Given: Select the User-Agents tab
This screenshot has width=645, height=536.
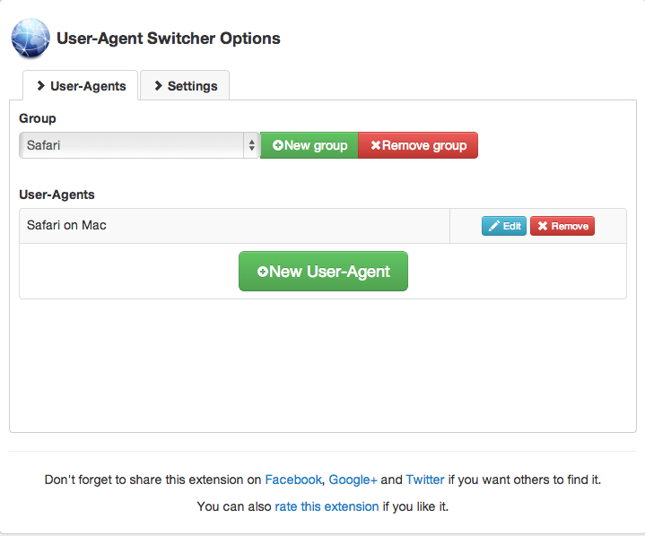Looking at the screenshot, I should coord(81,86).
